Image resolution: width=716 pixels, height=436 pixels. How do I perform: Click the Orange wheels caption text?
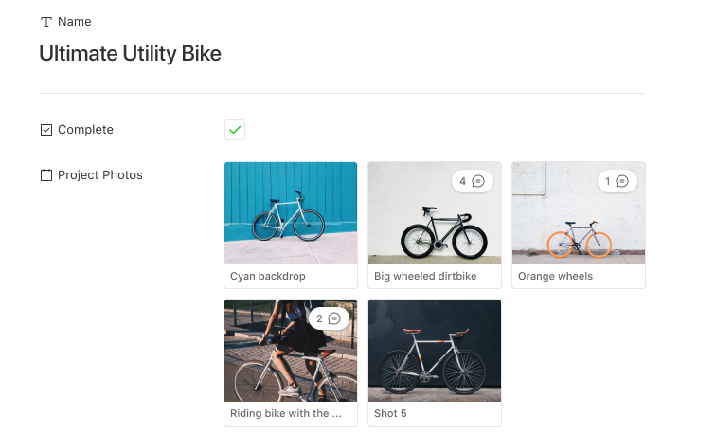(x=555, y=276)
